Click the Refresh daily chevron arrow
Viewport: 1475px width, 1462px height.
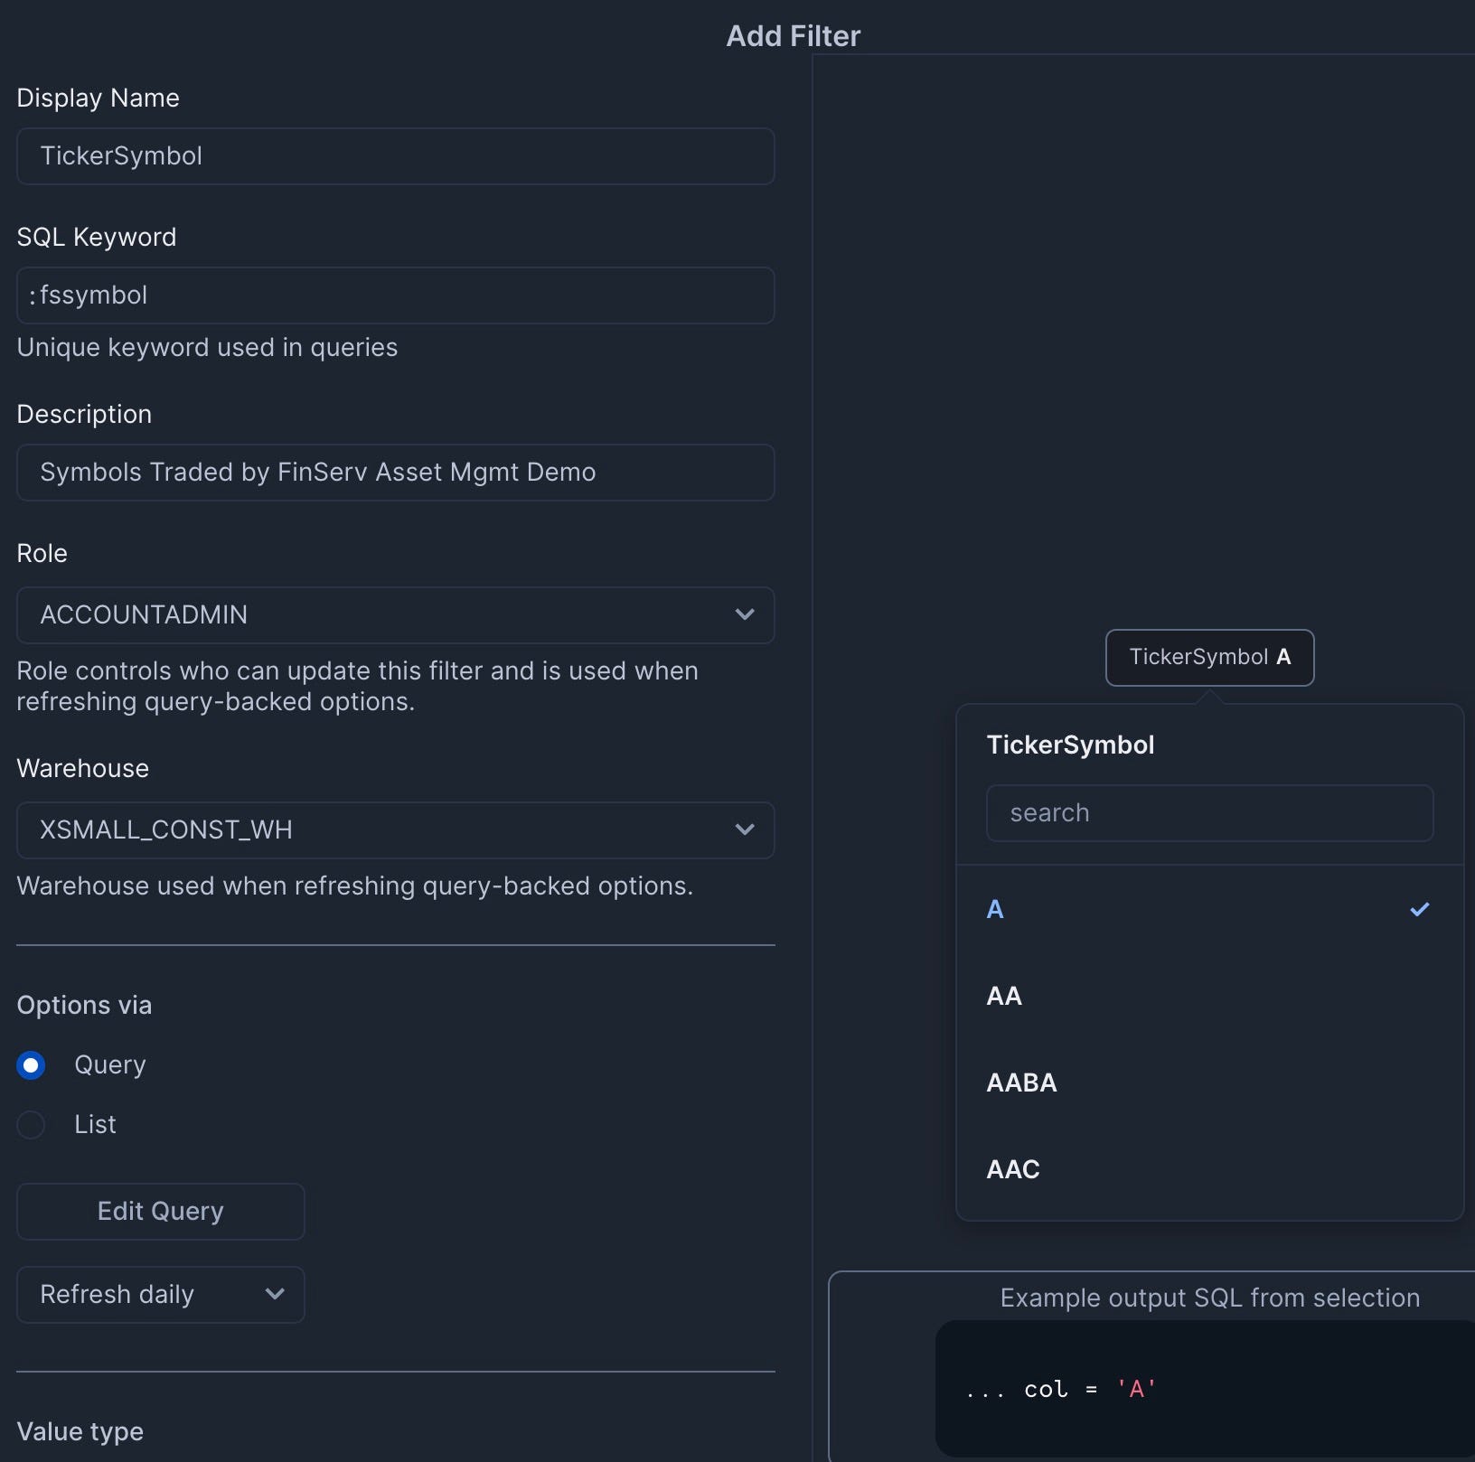tap(275, 1295)
